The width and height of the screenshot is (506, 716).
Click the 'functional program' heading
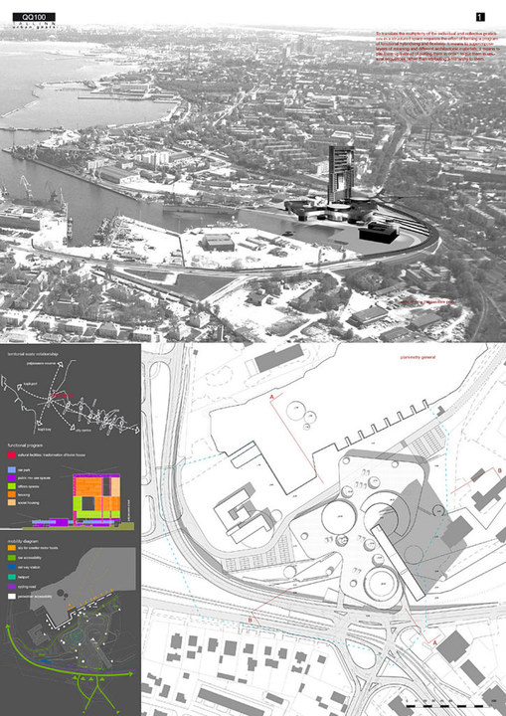tap(25, 446)
